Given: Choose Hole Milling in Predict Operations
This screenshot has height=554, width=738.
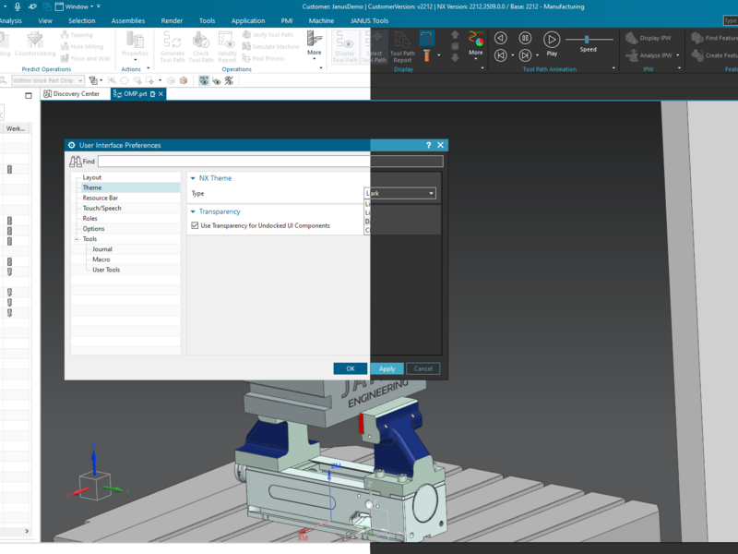Looking at the screenshot, I should [82, 47].
